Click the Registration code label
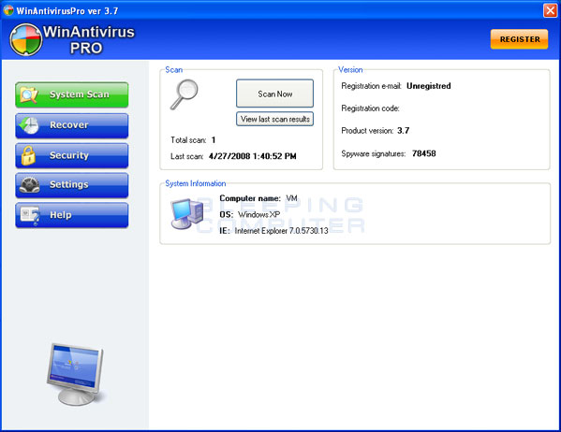This screenshot has height=432, width=561. click(x=370, y=108)
